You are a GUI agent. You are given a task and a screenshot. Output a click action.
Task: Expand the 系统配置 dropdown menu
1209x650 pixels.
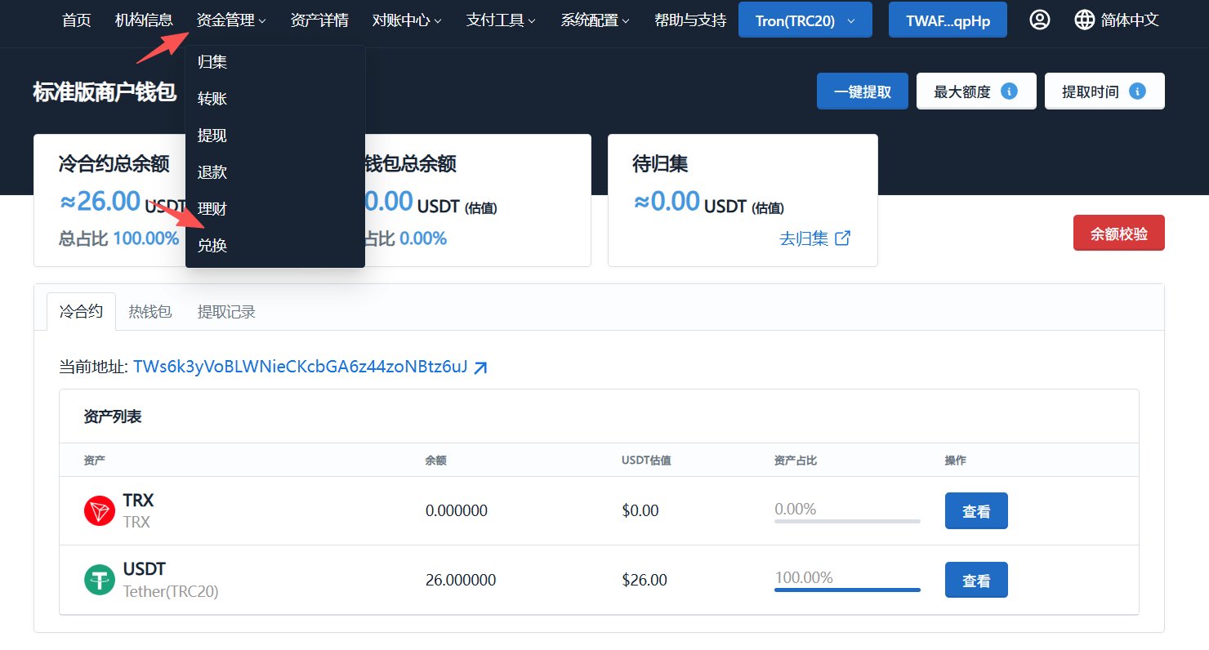click(596, 20)
